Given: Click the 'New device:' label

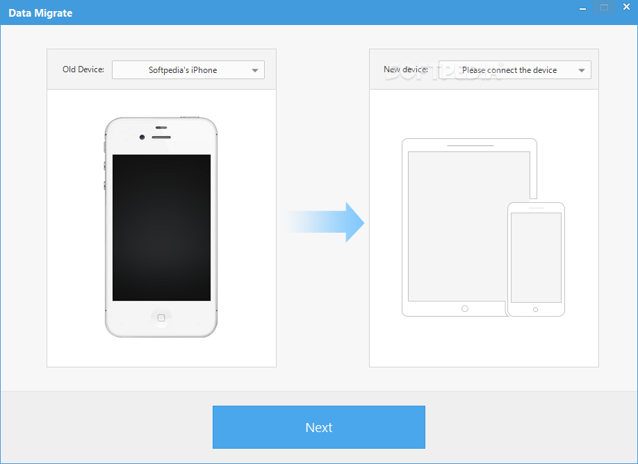Looking at the screenshot, I should (x=406, y=69).
